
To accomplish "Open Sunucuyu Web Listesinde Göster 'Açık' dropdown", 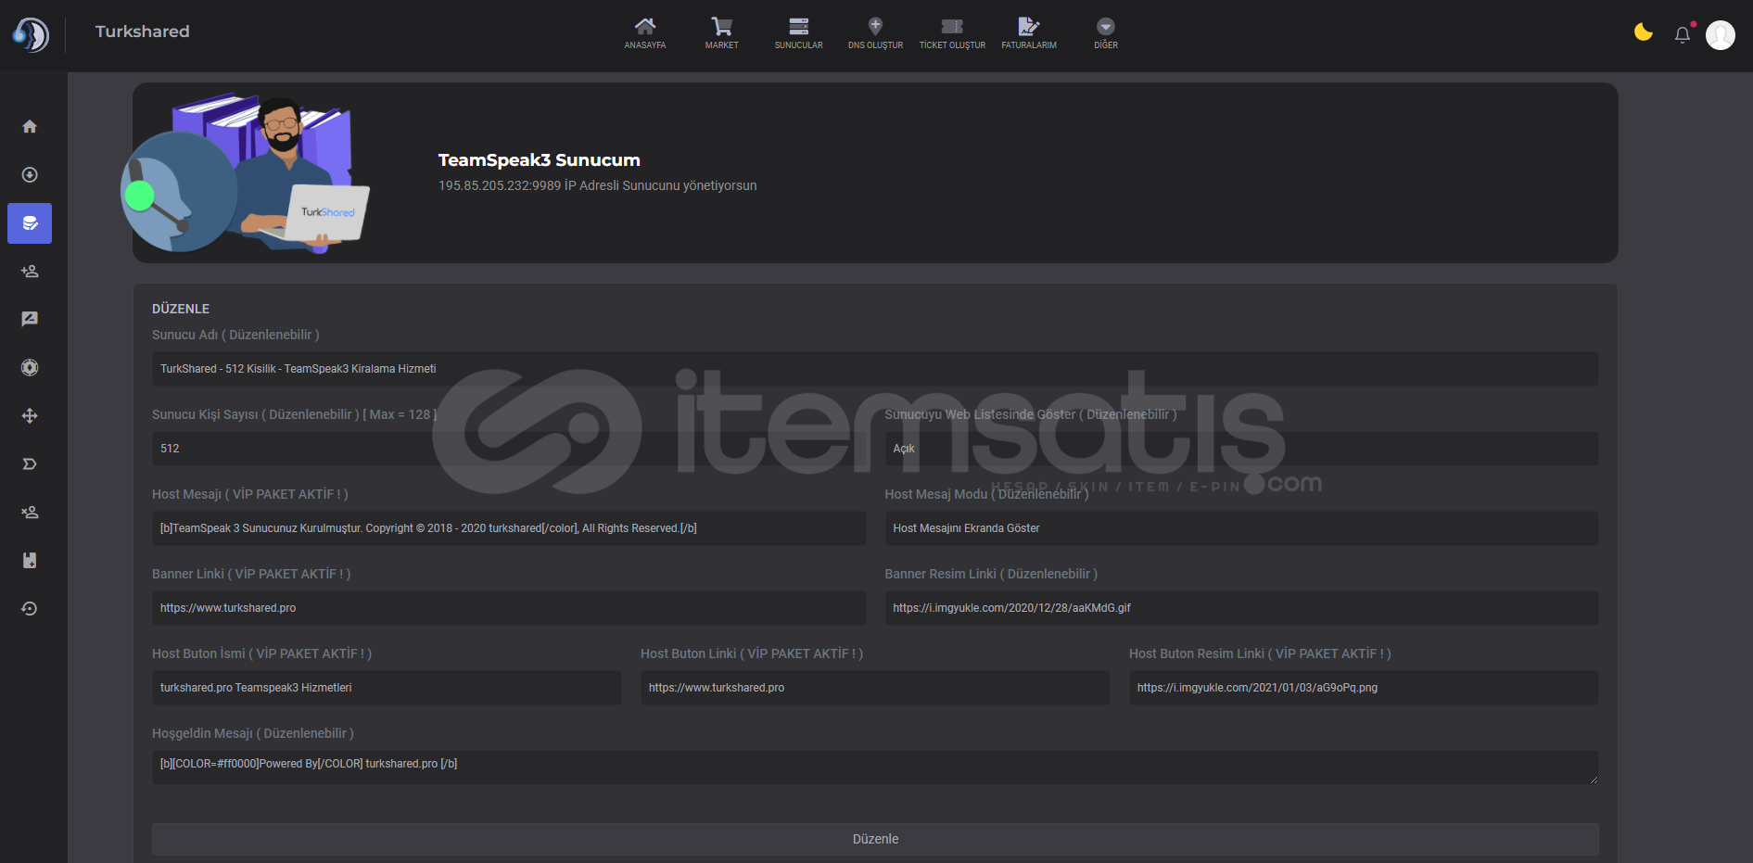I will tap(1241, 449).
